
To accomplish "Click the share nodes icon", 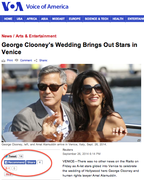I will coord(36,60).
